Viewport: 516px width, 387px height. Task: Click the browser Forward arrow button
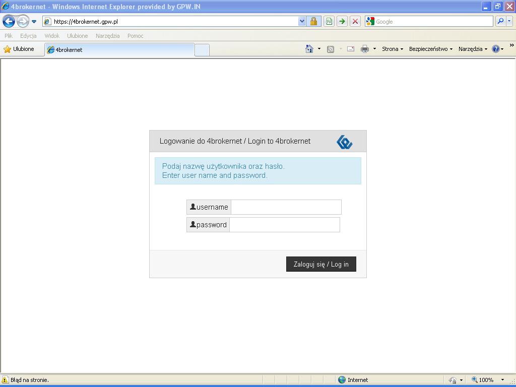tap(23, 22)
